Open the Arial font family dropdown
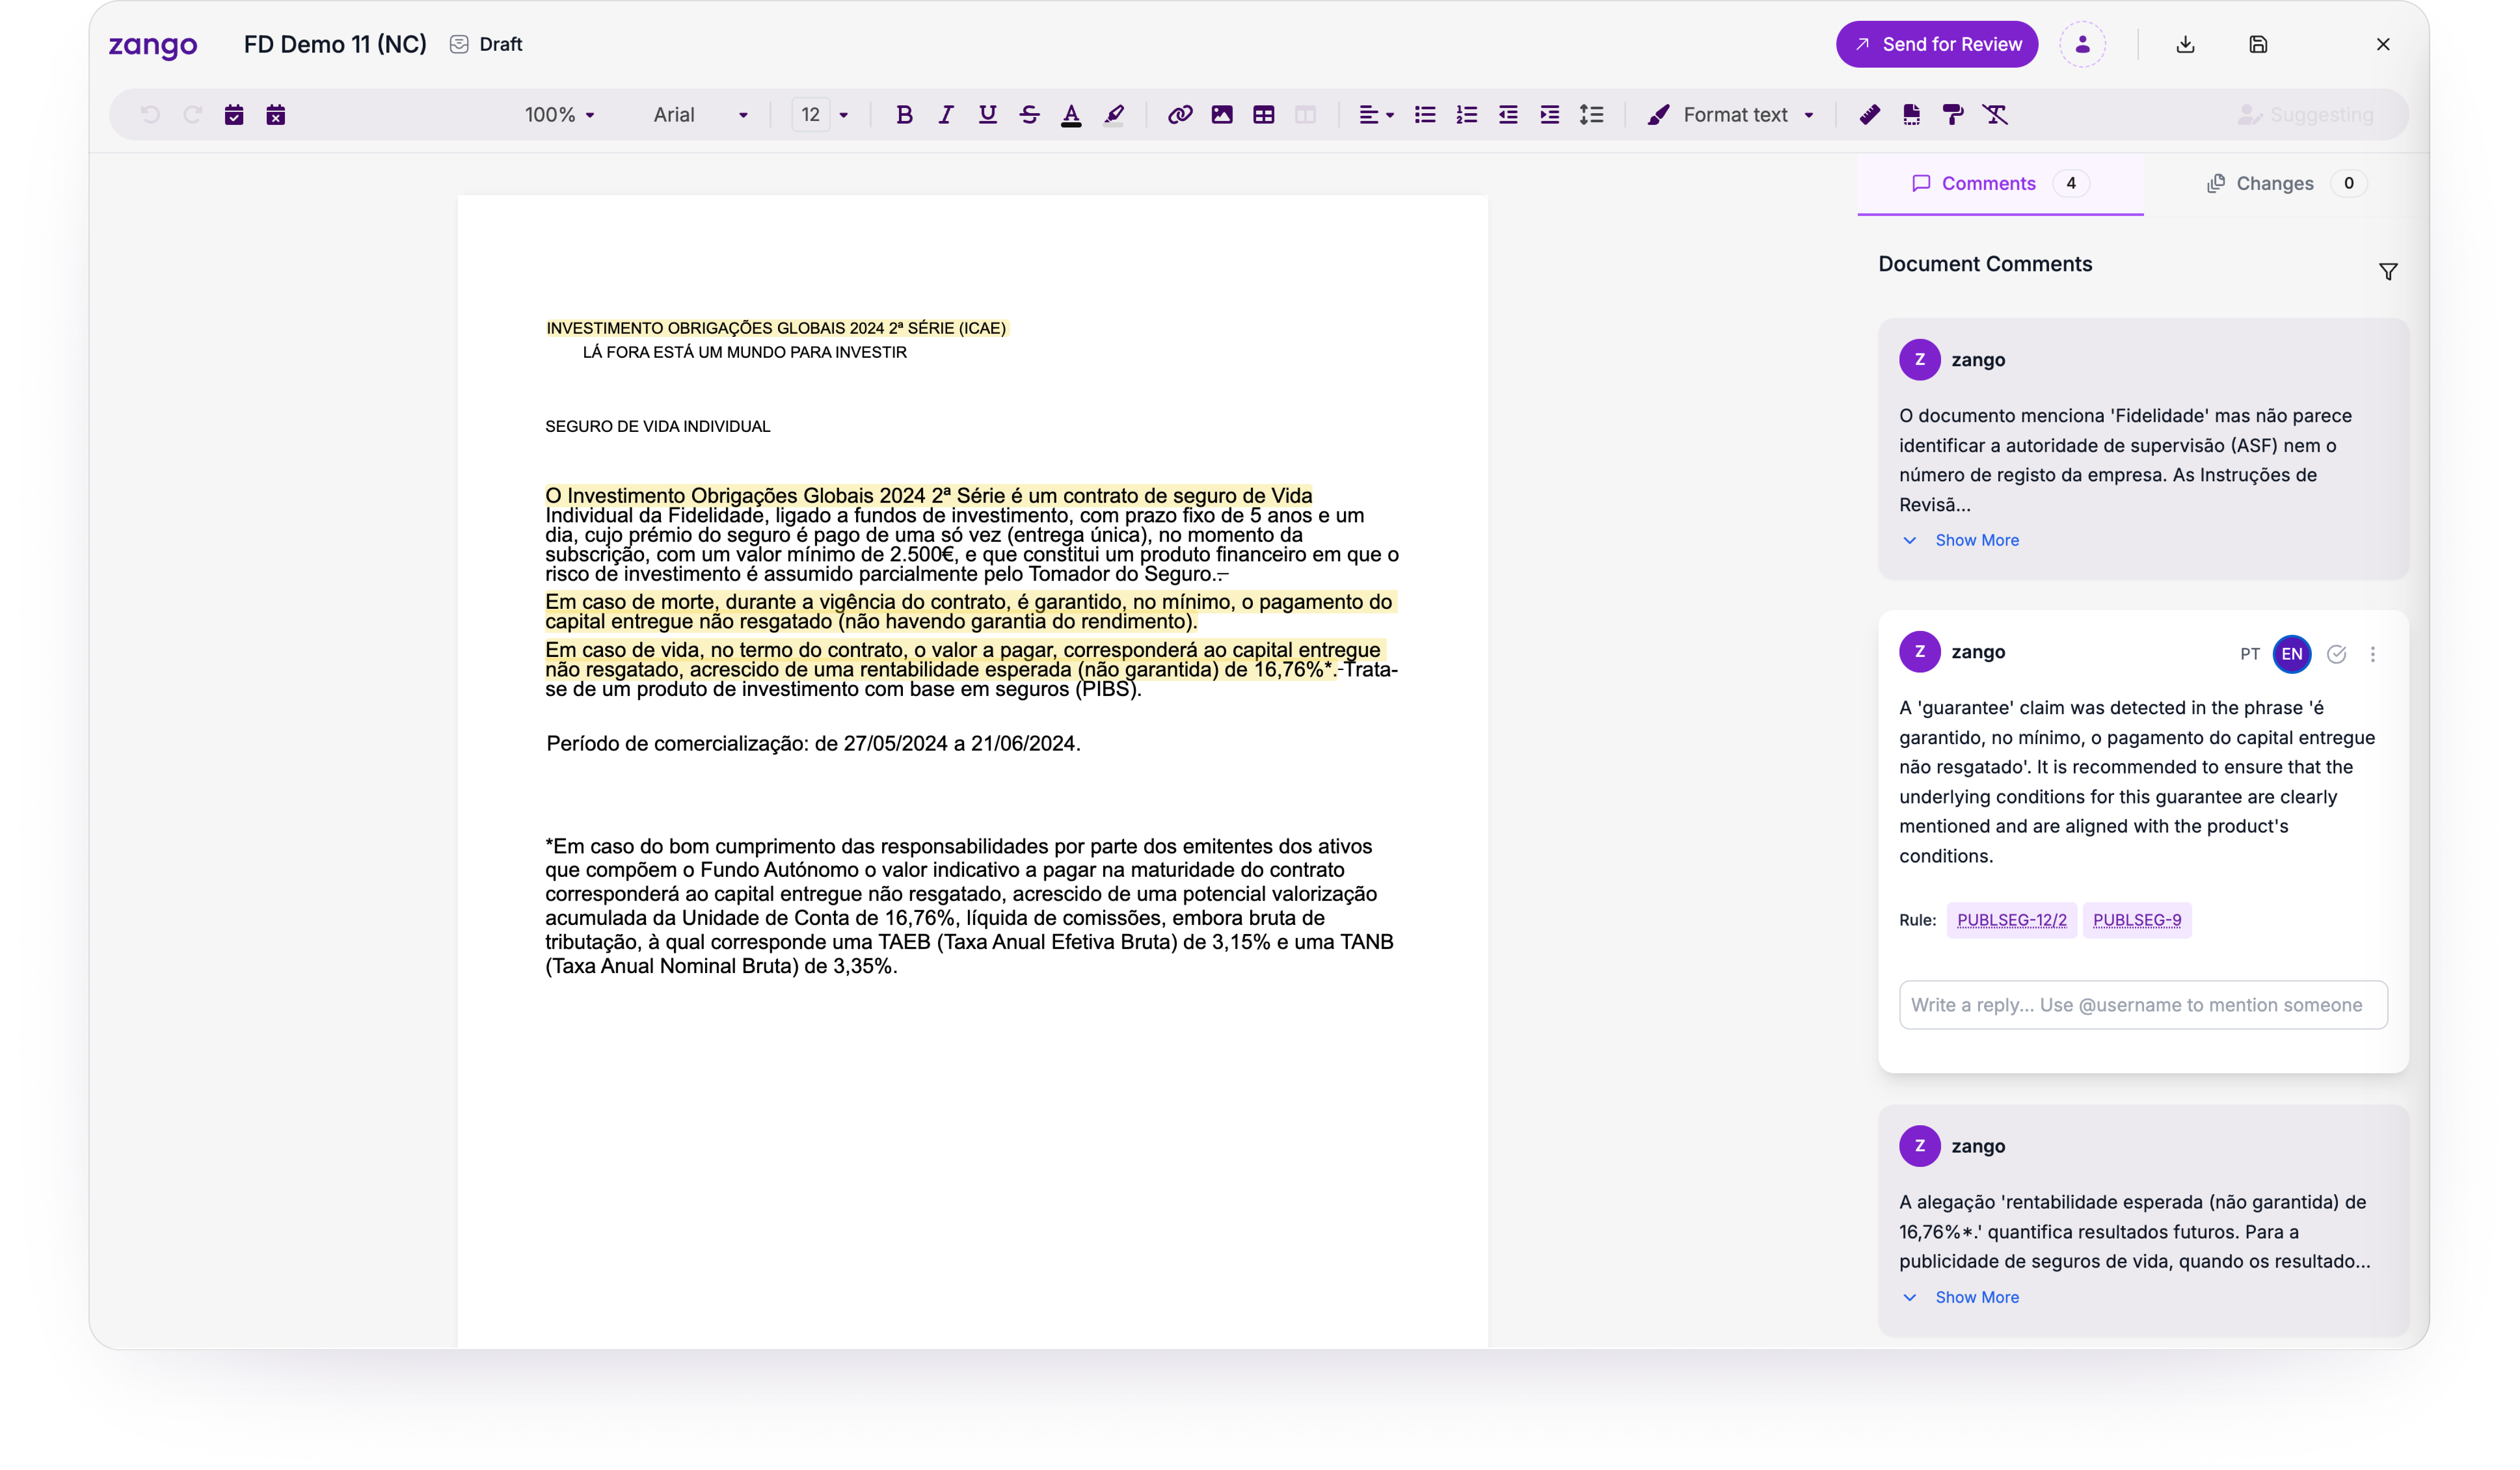2520x1470 pixels. (x=701, y=115)
